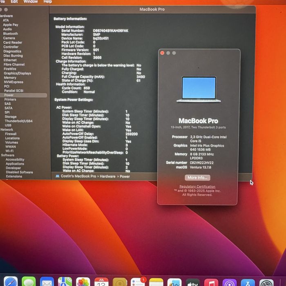
Task: Select Audio in the sidebar
Action: click(x=7, y=29)
